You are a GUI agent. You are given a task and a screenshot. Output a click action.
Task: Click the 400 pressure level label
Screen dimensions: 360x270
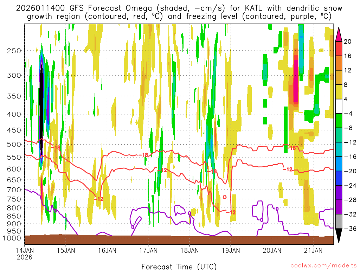coord(14,114)
